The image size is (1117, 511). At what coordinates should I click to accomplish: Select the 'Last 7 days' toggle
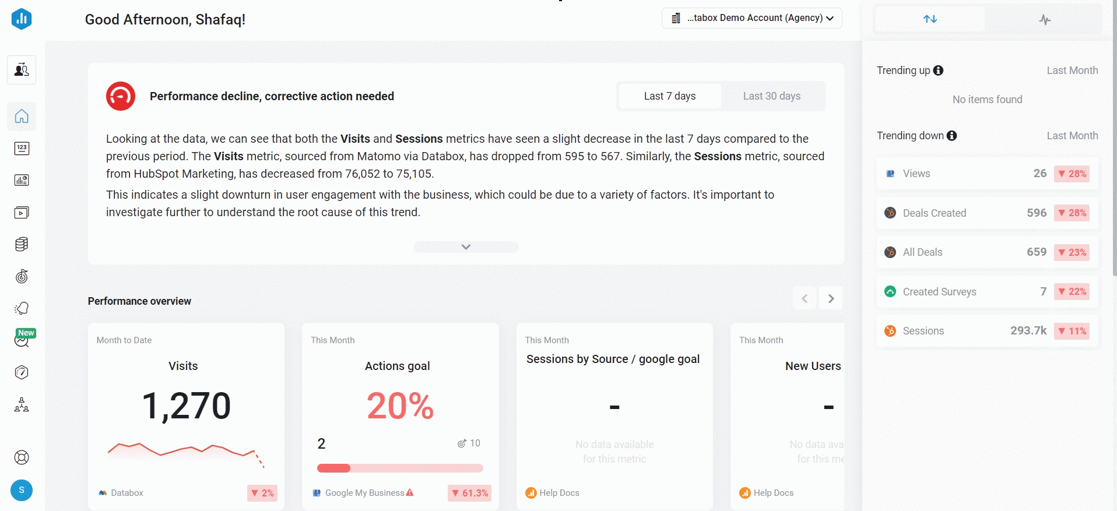[x=669, y=96]
